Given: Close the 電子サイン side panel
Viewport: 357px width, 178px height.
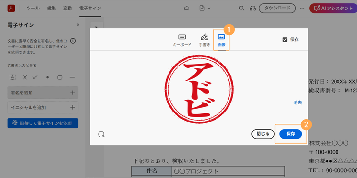Looking at the screenshot, I should (x=78, y=25).
